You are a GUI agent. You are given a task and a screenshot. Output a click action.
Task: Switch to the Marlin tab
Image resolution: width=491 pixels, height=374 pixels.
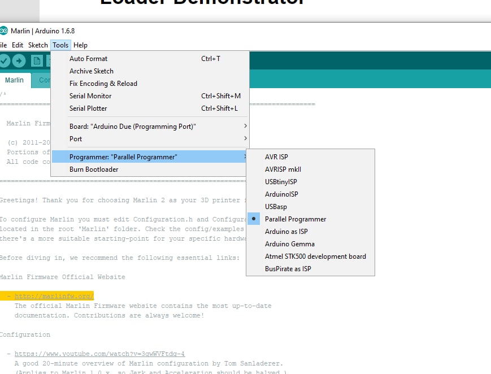click(x=14, y=80)
